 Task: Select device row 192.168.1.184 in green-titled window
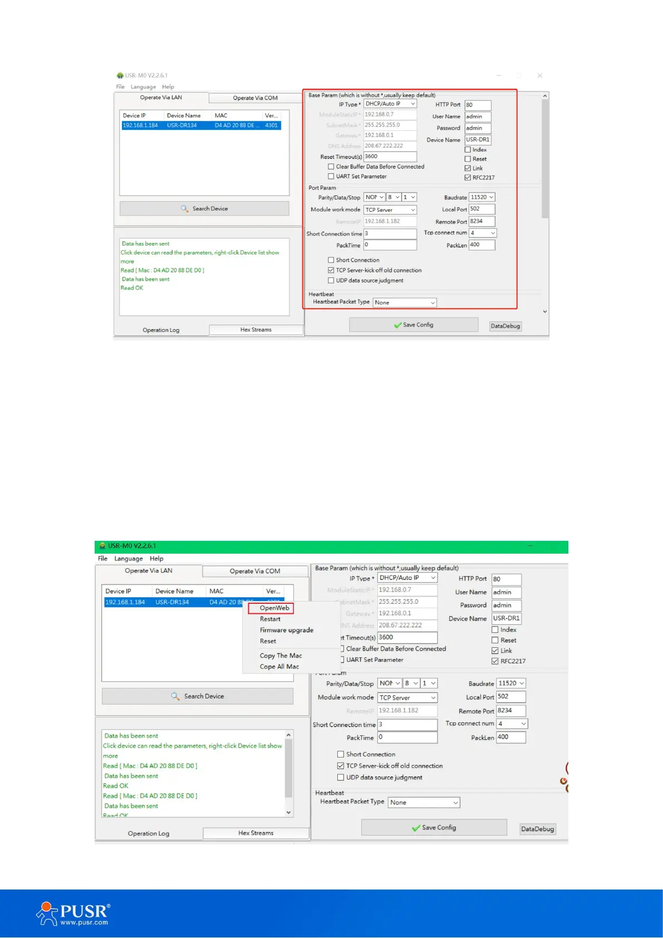tap(194, 602)
